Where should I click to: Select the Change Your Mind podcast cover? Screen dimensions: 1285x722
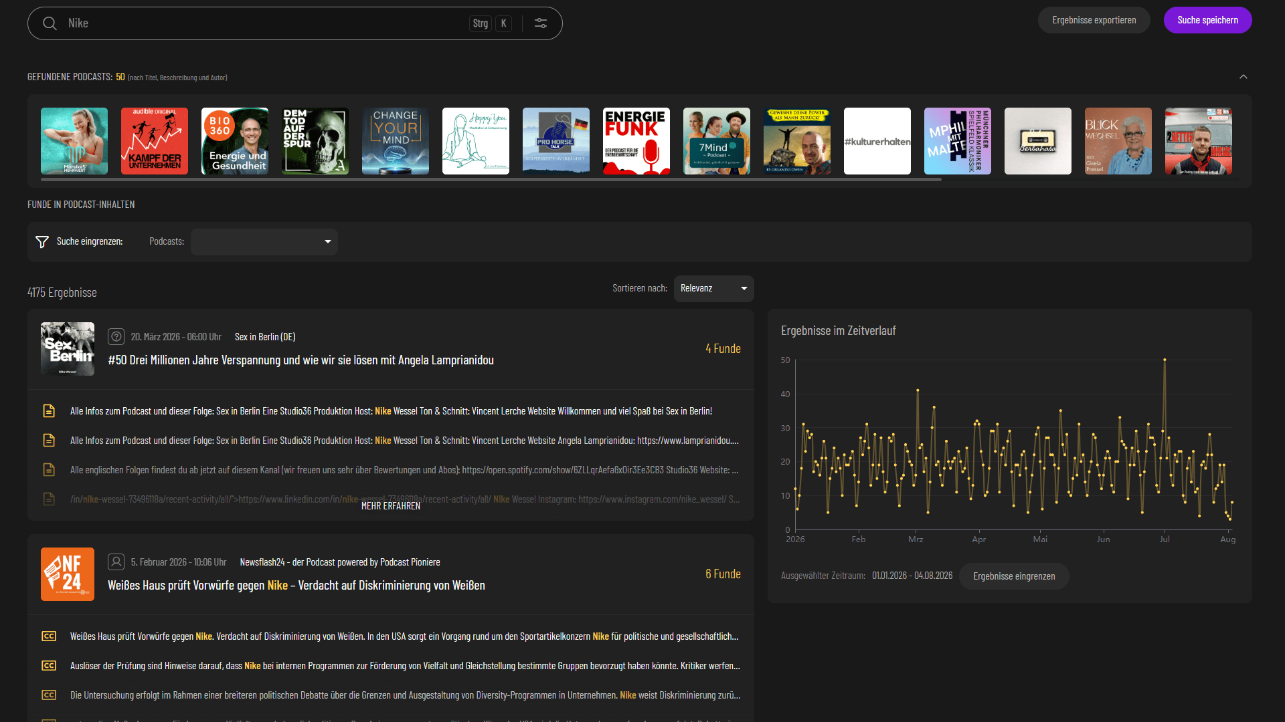tap(396, 141)
